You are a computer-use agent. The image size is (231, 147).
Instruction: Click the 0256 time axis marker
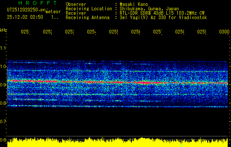[x=136, y=32]
